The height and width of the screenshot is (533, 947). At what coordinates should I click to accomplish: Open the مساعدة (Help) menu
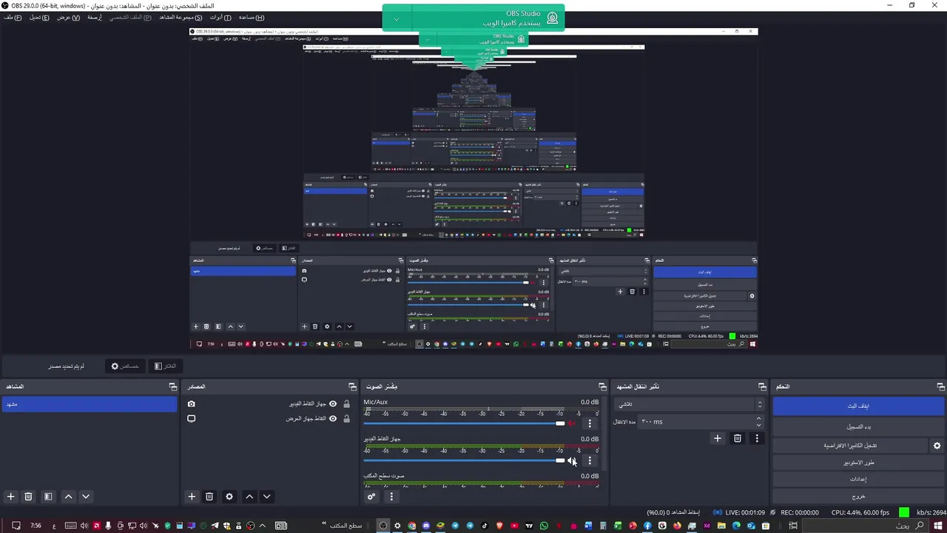tap(252, 17)
